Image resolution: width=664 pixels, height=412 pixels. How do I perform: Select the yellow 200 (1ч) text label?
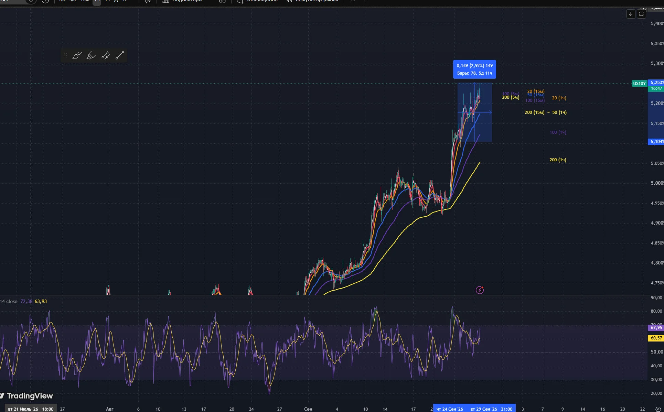pyautogui.click(x=558, y=160)
